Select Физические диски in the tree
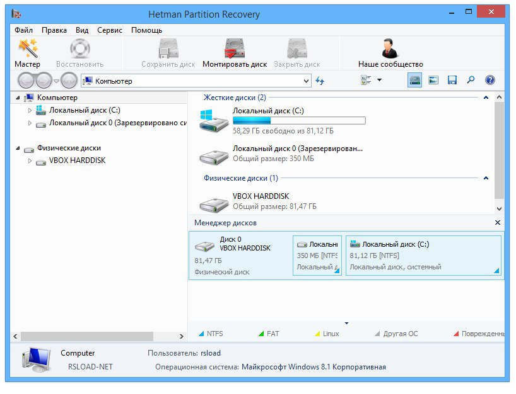Screen dimensions: 516x394 click(69, 148)
